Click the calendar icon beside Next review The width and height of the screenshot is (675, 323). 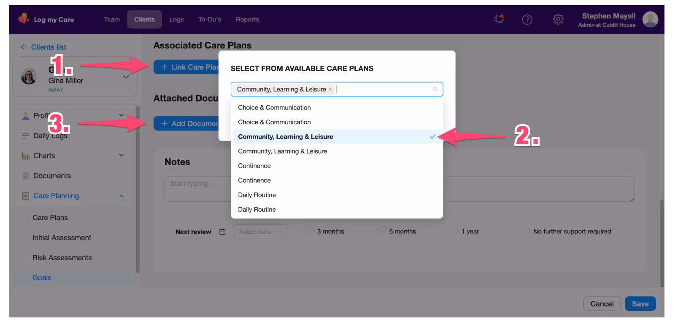pyautogui.click(x=222, y=232)
